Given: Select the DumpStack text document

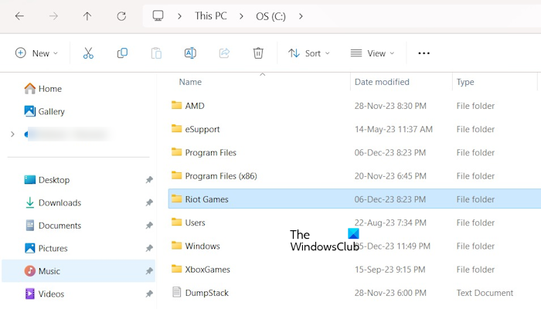Looking at the screenshot, I should [206, 293].
